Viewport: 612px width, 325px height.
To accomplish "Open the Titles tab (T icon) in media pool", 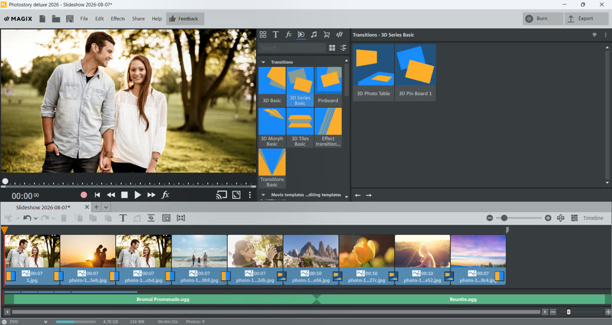I will [276, 35].
